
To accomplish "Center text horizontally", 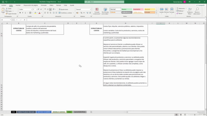I will pyautogui.click(x=48, y=13).
